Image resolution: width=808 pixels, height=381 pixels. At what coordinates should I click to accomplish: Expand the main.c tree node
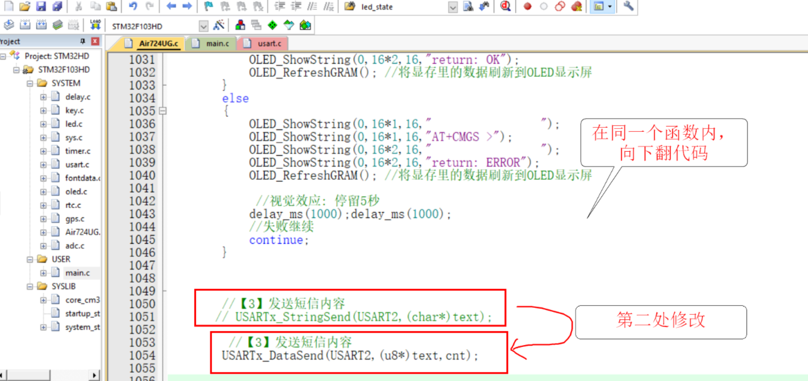(43, 273)
